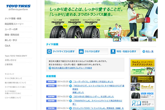Open サイトマップ link
The height and width of the screenshot is (110, 165).
coord(9,74)
